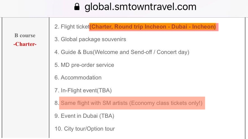Tap the padlock security icon

(77, 7)
